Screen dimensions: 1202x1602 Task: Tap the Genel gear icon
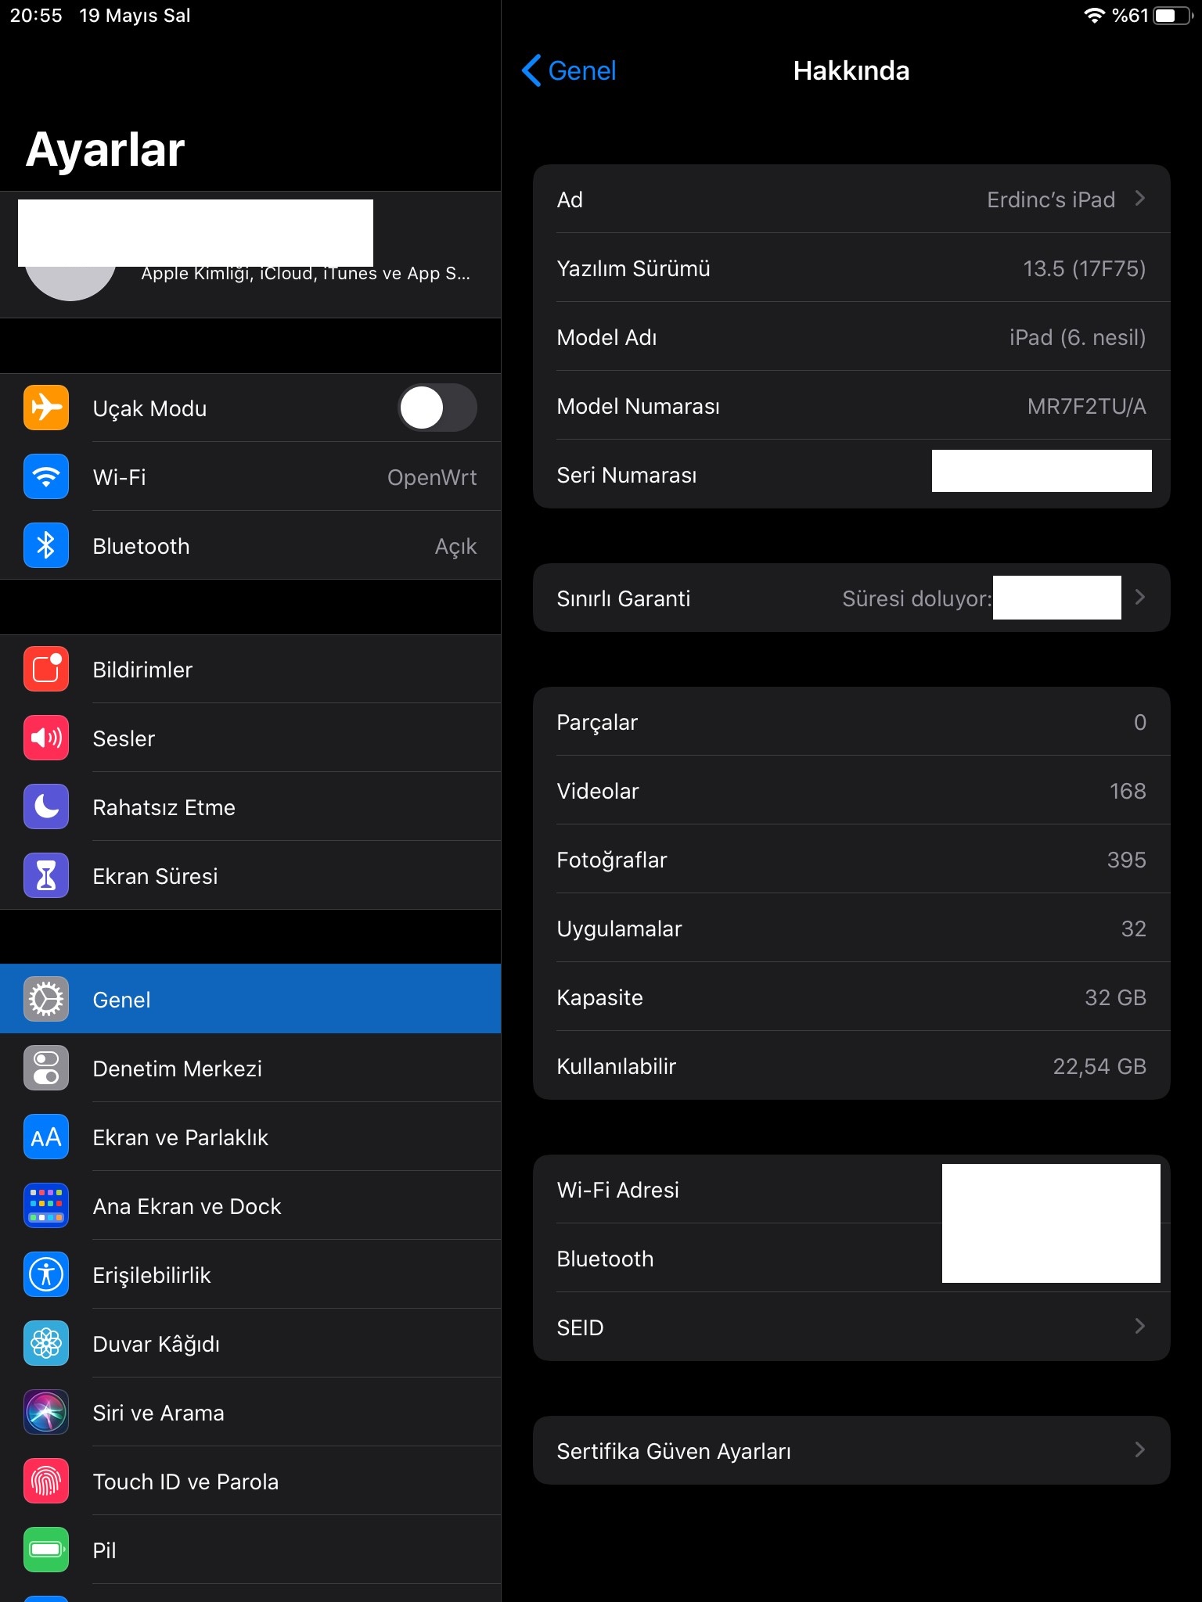[46, 999]
